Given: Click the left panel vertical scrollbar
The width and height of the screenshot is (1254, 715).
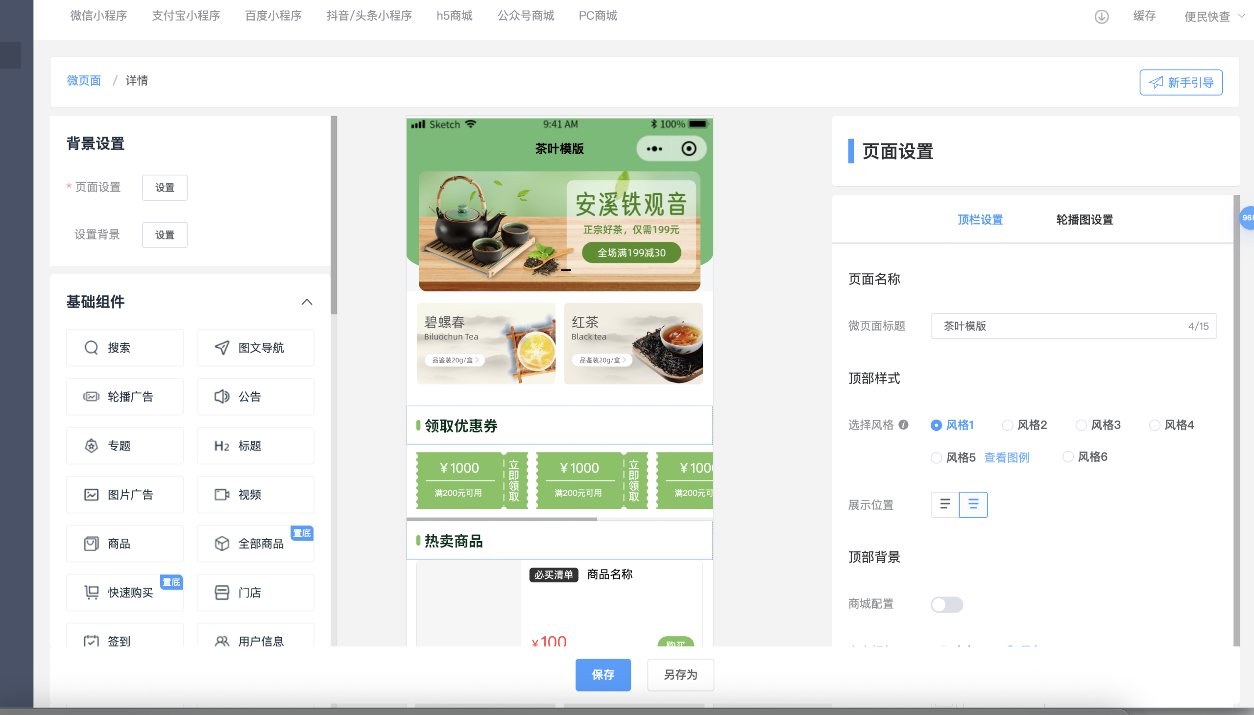Looking at the screenshot, I should click(x=334, y=214).
